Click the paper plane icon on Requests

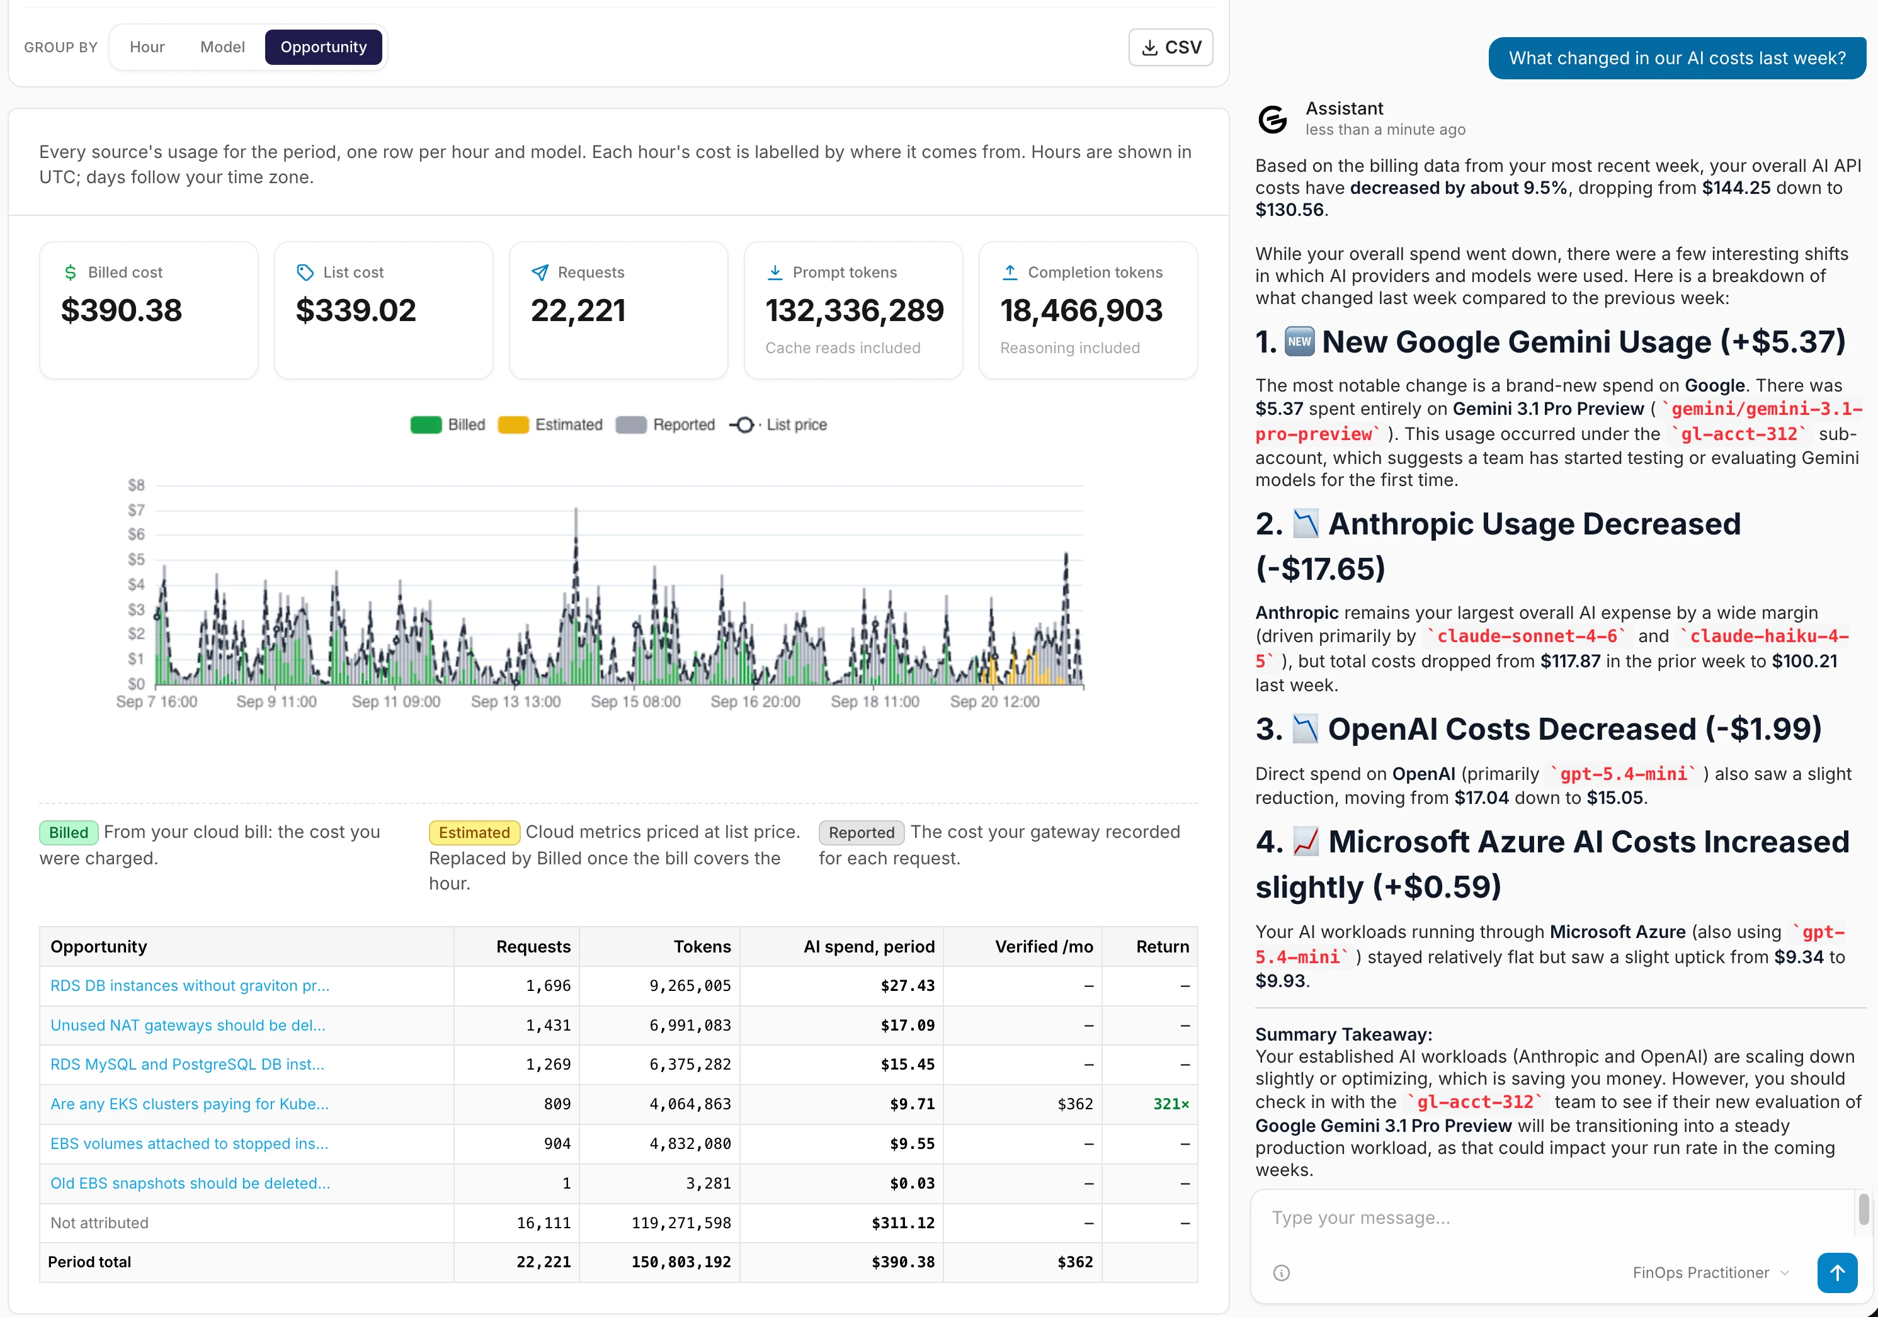tap(540, 272)
